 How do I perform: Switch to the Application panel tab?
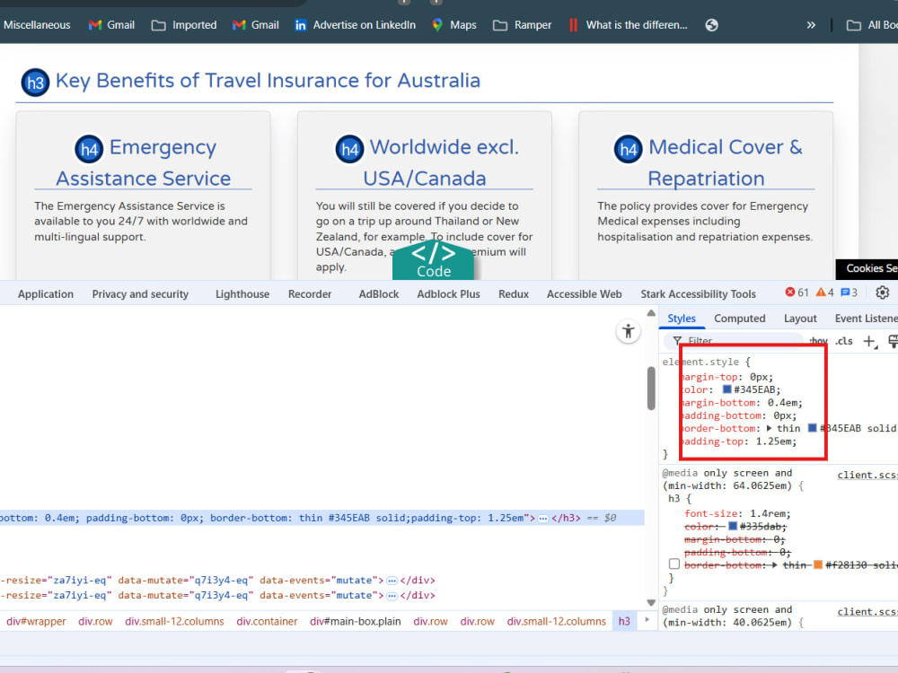pos(46,294)
